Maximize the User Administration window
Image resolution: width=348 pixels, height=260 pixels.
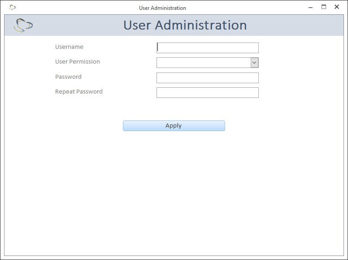pyautogui.click(x=323, y=7)
